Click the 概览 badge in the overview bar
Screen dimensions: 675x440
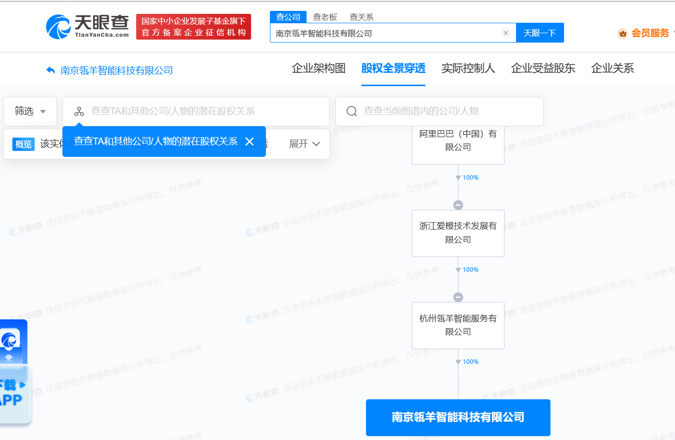click(23, 144)
